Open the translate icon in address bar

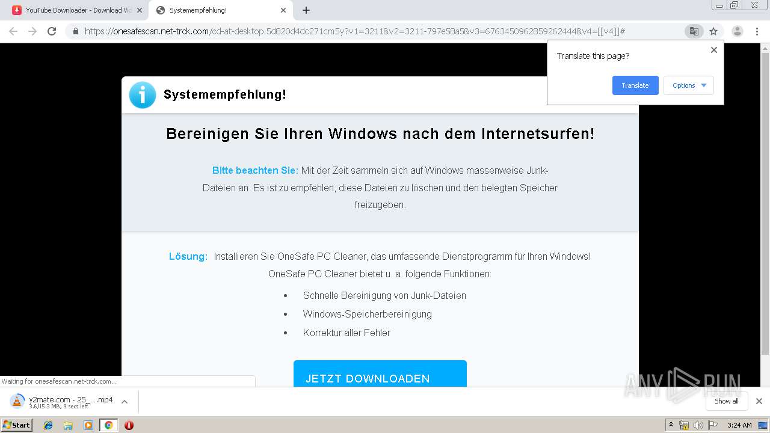coord(694,31)
